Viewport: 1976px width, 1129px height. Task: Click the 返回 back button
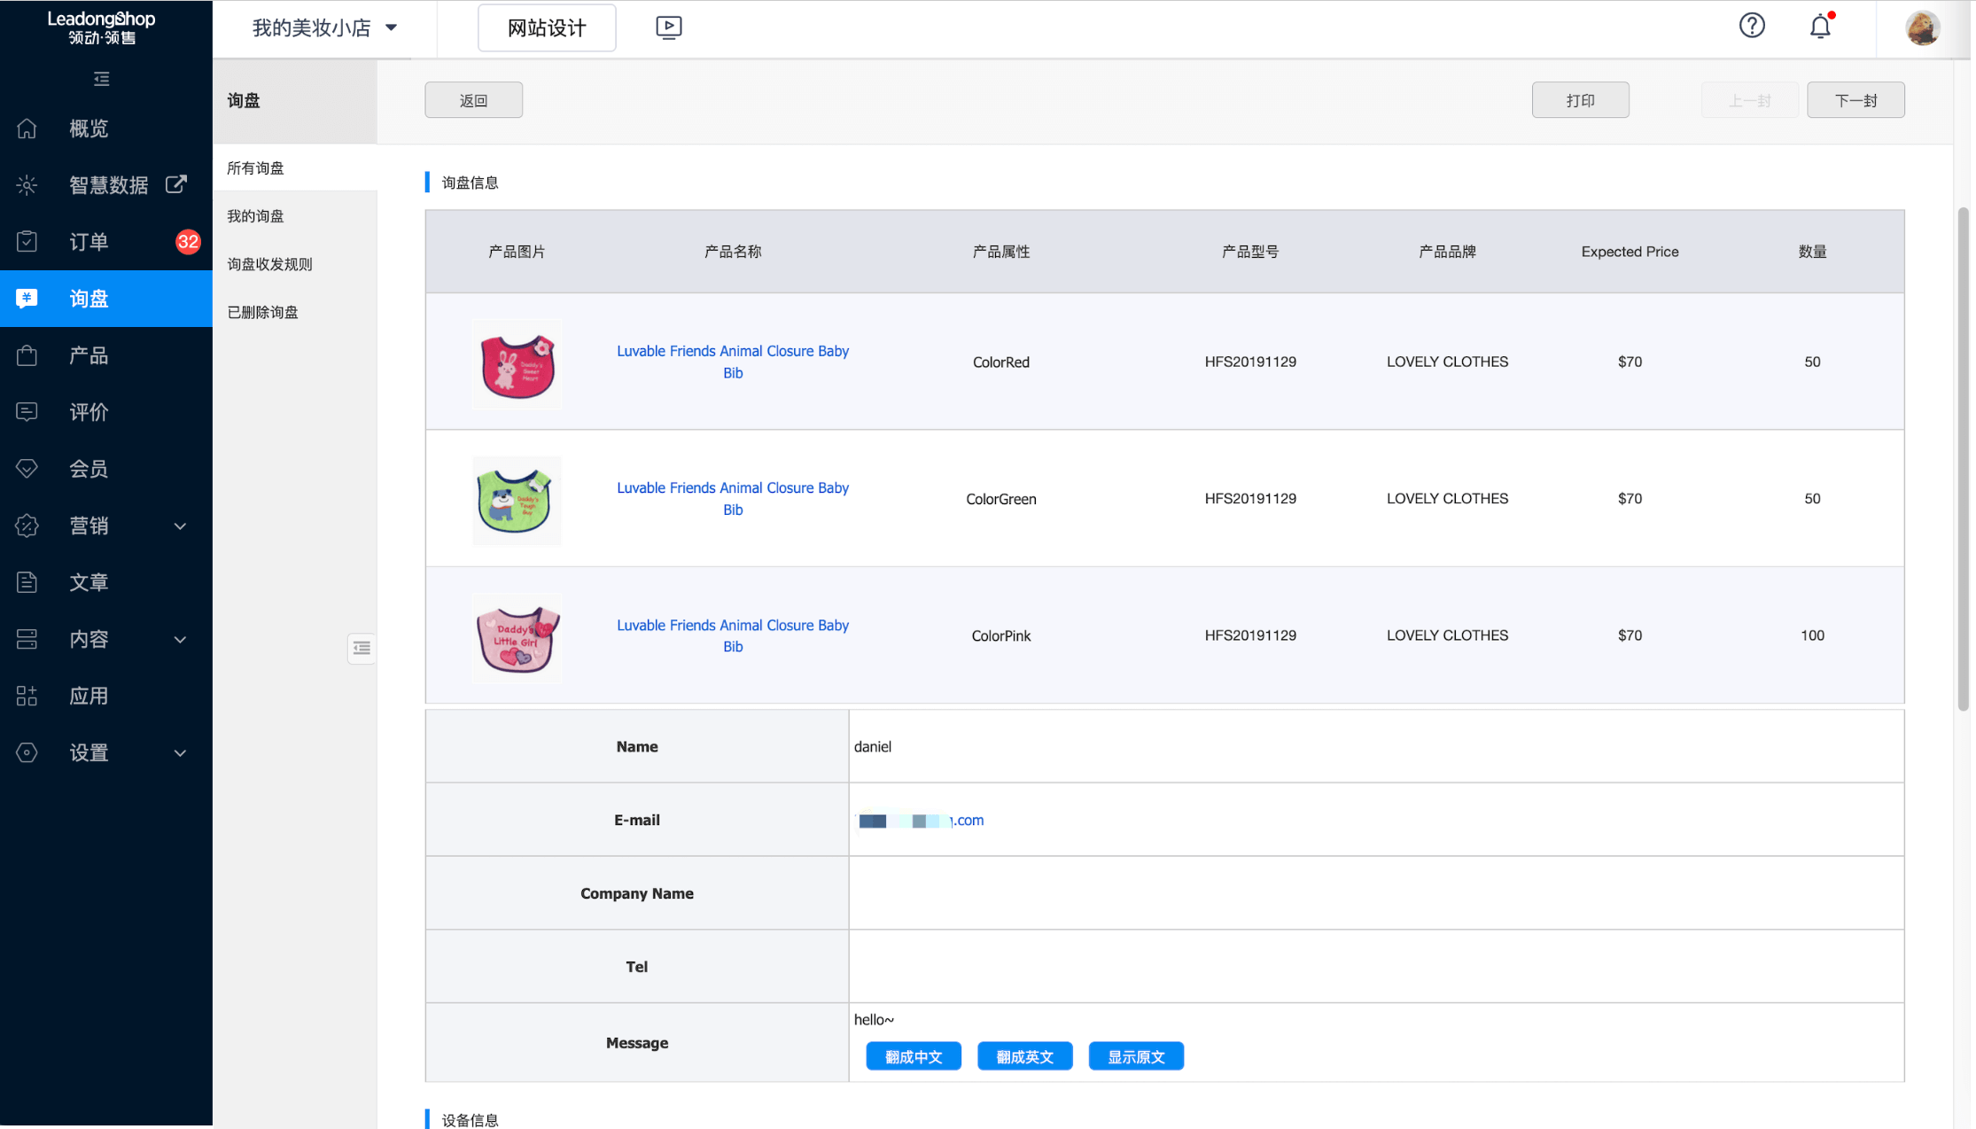point(473,100)
